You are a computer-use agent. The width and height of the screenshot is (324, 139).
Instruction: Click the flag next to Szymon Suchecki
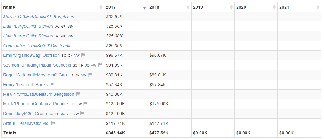100,65
